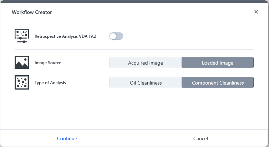269x147 pixels.
Task: Click the Retrospective Analysis particle-slider icon
Action: point(22,36)
